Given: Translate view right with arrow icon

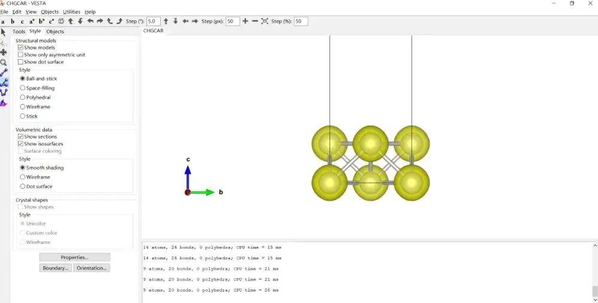Looking at the screenshot, I should (195, 22).
